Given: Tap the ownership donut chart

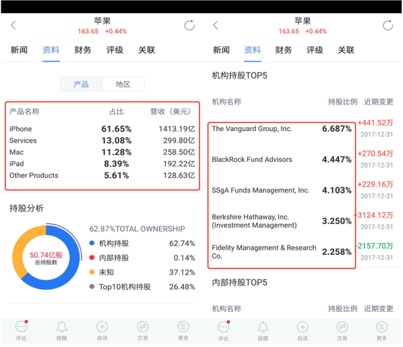Looking at the screenshot, I should 46,257.
